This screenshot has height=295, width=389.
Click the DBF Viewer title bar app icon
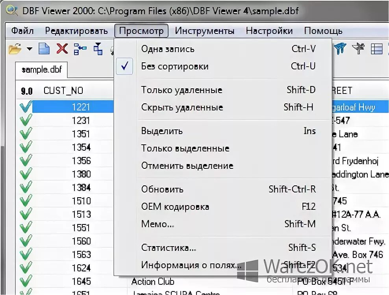point(12,10)
